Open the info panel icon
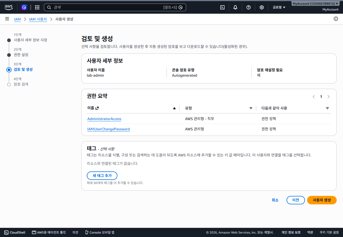The height and width of the screenshot is (237, 343). (336, 19)
